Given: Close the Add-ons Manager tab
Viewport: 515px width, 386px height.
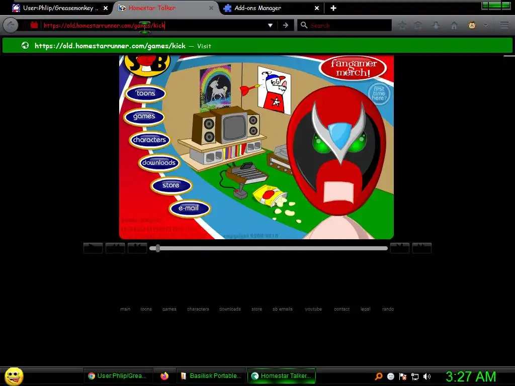Looking at the screenshot, I should [317, 8].
